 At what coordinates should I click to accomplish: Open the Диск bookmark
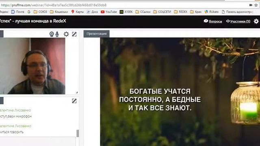tap(92, 12)
